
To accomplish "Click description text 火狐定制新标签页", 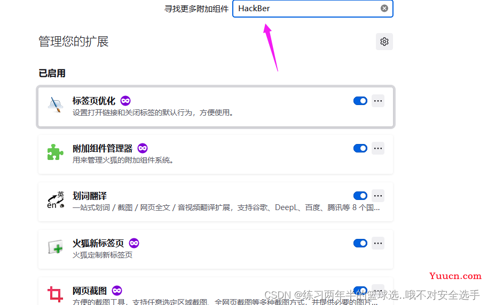I will (x=103, y=255).
